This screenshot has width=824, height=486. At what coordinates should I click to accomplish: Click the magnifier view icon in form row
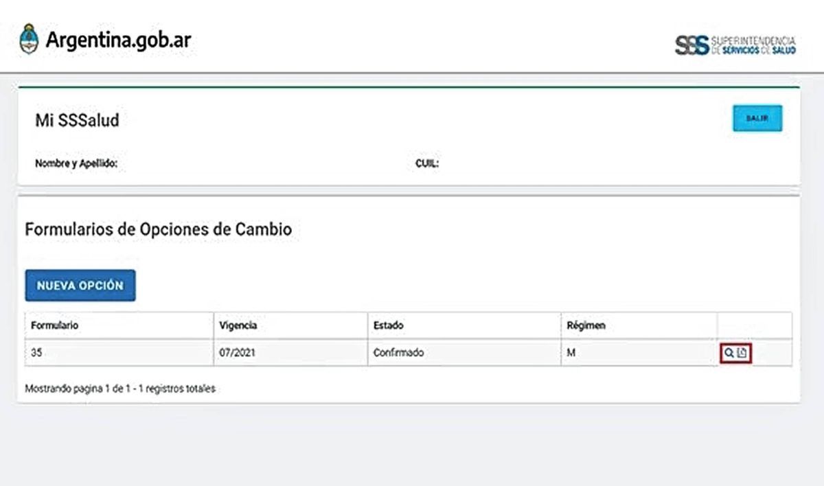[x=729, y=354]
